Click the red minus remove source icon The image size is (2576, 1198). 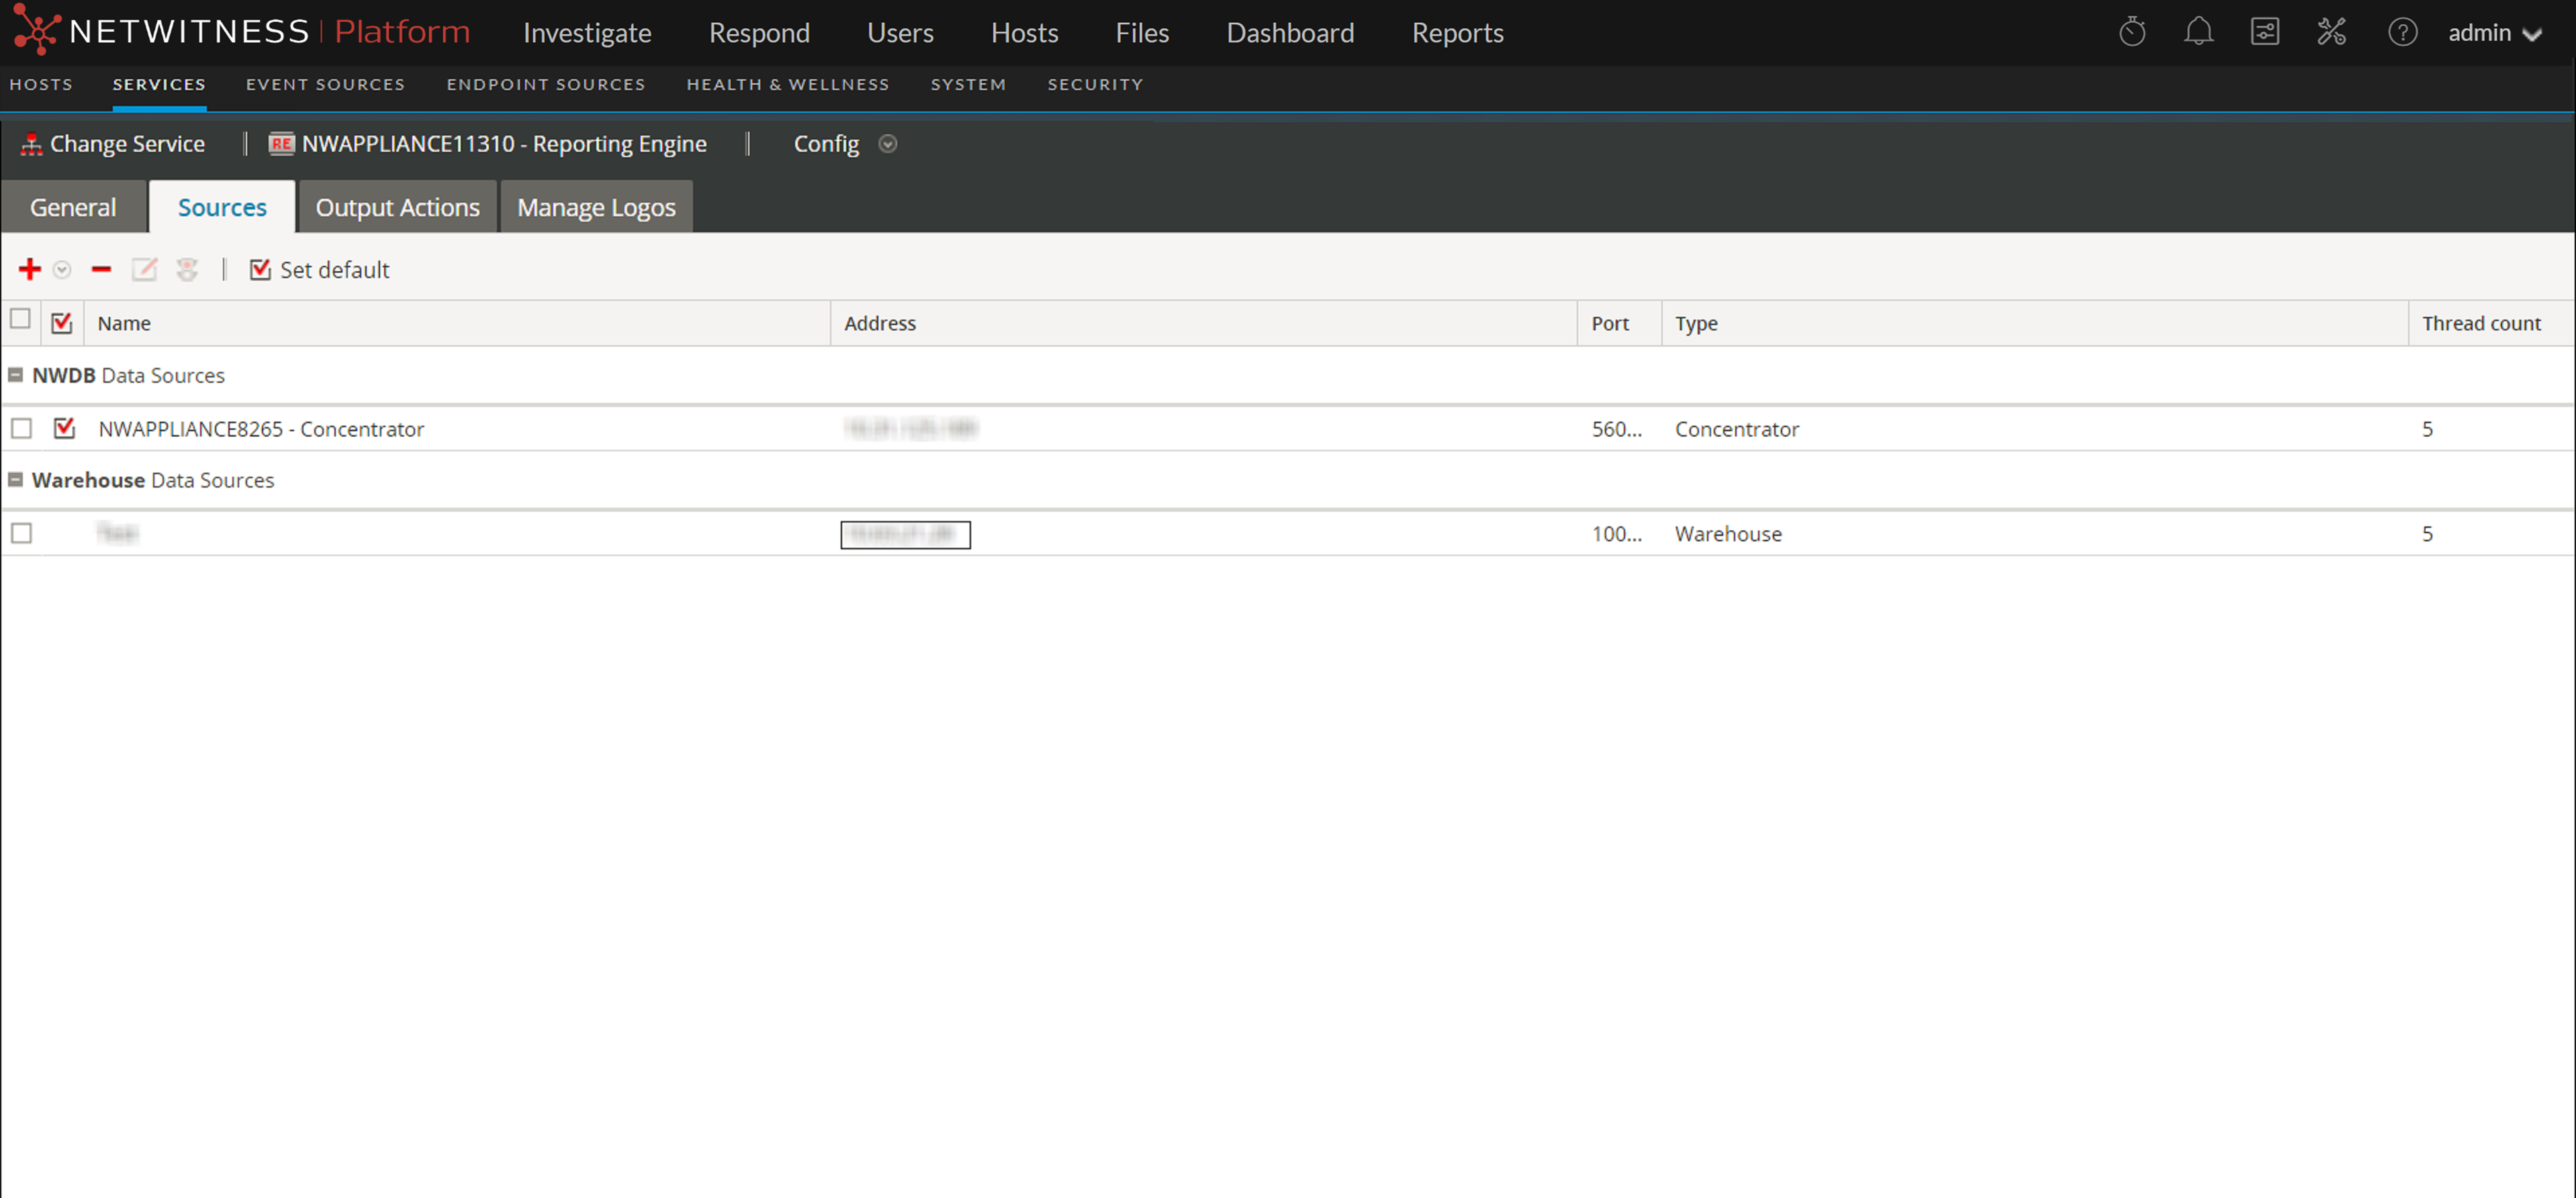click(101, 269)
